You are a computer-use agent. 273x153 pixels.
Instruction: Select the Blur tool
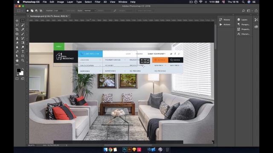(17, 47)
